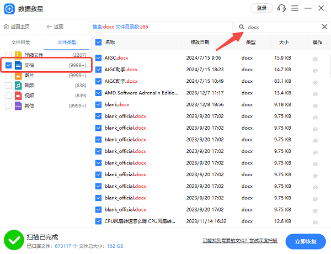Click the magnifier search icon
This screenshot has height=254, width=331.
241,27
